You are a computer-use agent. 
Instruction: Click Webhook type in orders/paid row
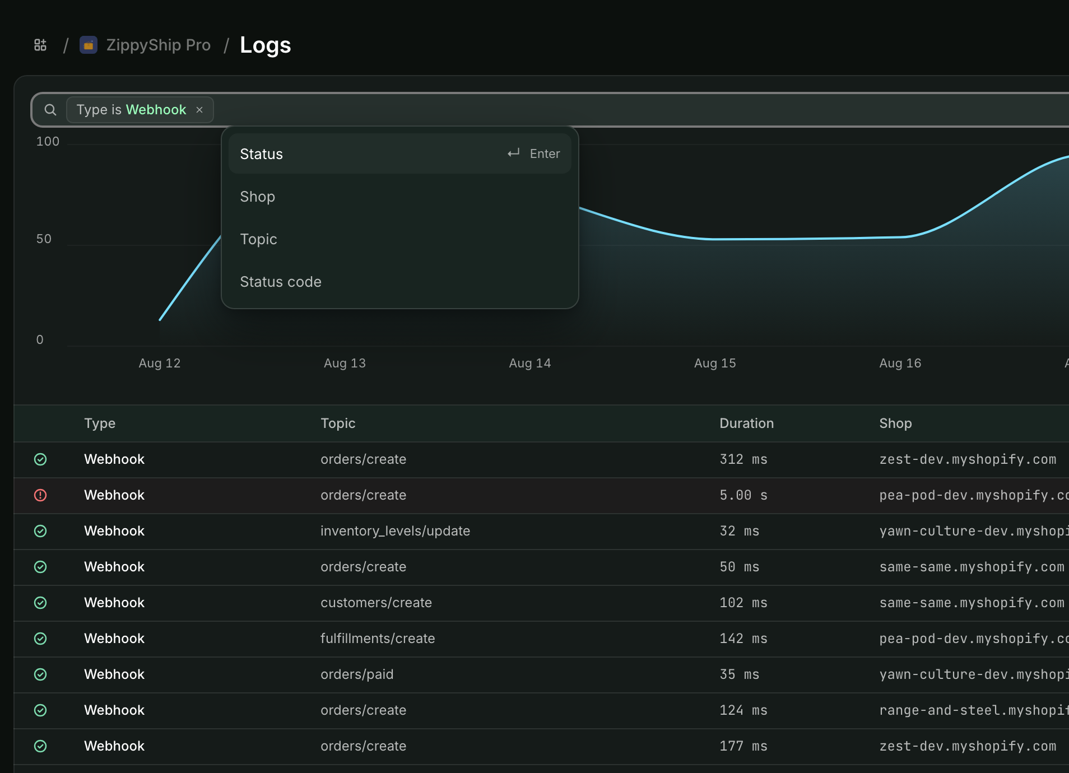coord(114,674)
